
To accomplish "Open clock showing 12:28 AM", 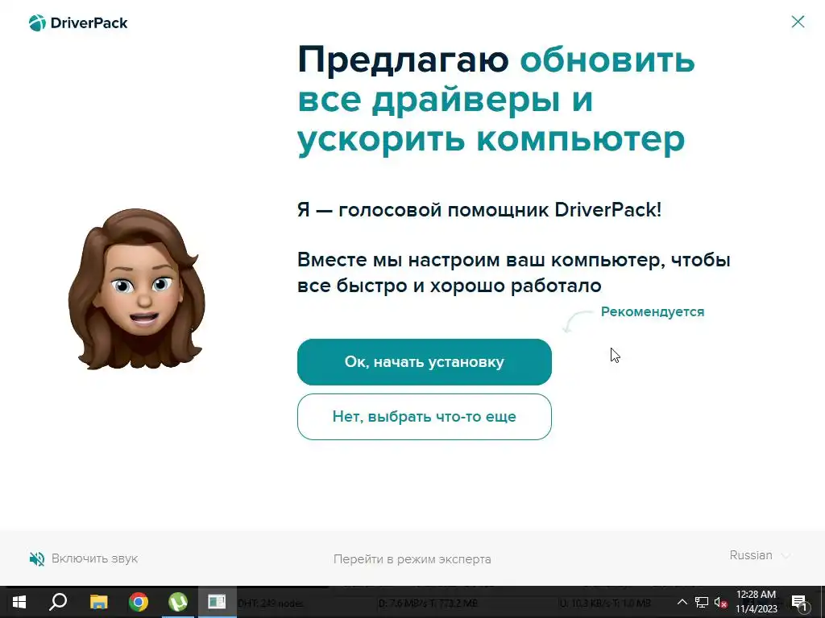I will click(756, 602).
